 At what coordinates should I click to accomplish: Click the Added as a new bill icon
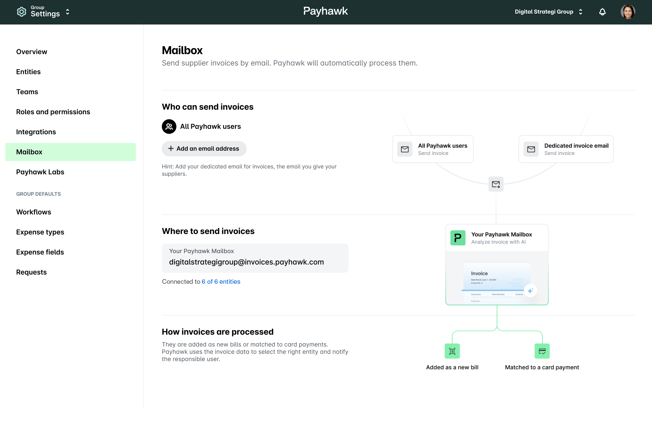452,351
